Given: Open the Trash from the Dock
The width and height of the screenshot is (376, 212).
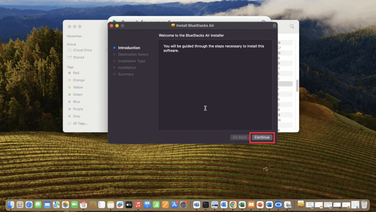Looking at the screenshot, I should tap(364, 205).
